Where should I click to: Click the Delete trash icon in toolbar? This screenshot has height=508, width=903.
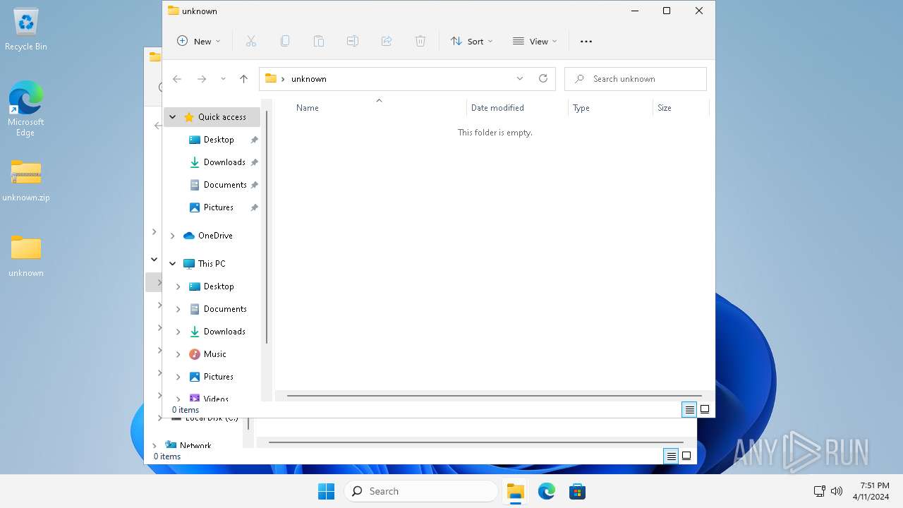(420, 41)
